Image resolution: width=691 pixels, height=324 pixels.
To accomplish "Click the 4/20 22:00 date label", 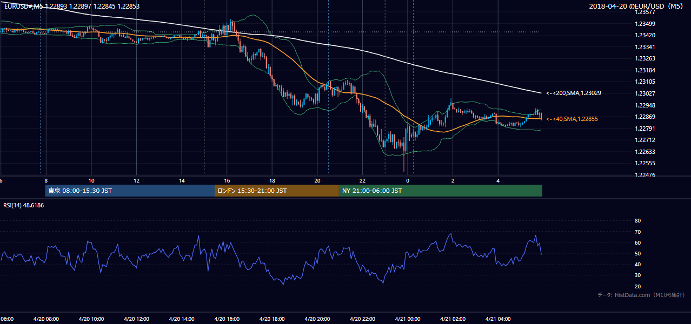I will (x=362, y=319).
